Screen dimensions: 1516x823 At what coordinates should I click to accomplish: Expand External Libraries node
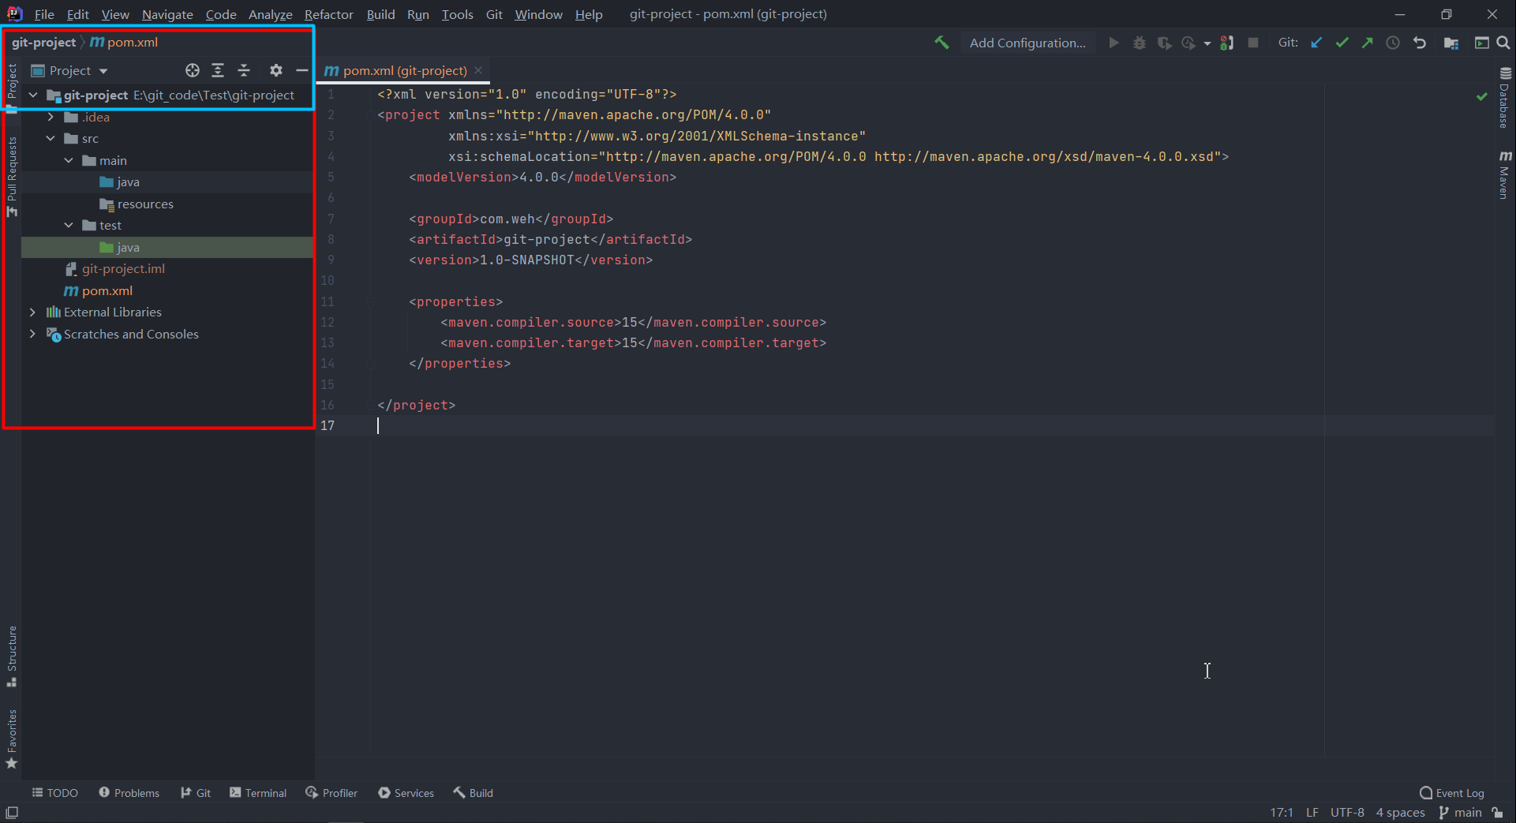32,312
